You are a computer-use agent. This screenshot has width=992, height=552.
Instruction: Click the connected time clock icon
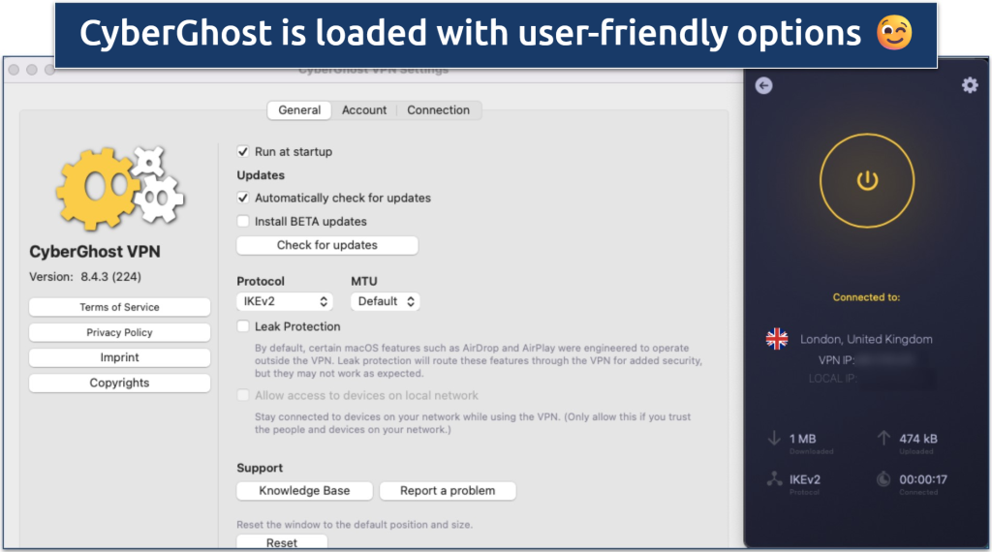[x=883, y=478]
